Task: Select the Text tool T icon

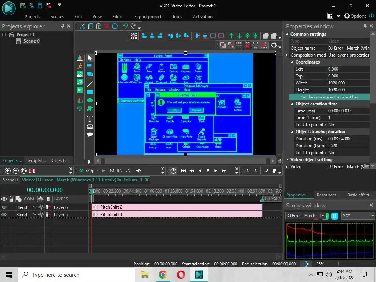Action: 90,119
